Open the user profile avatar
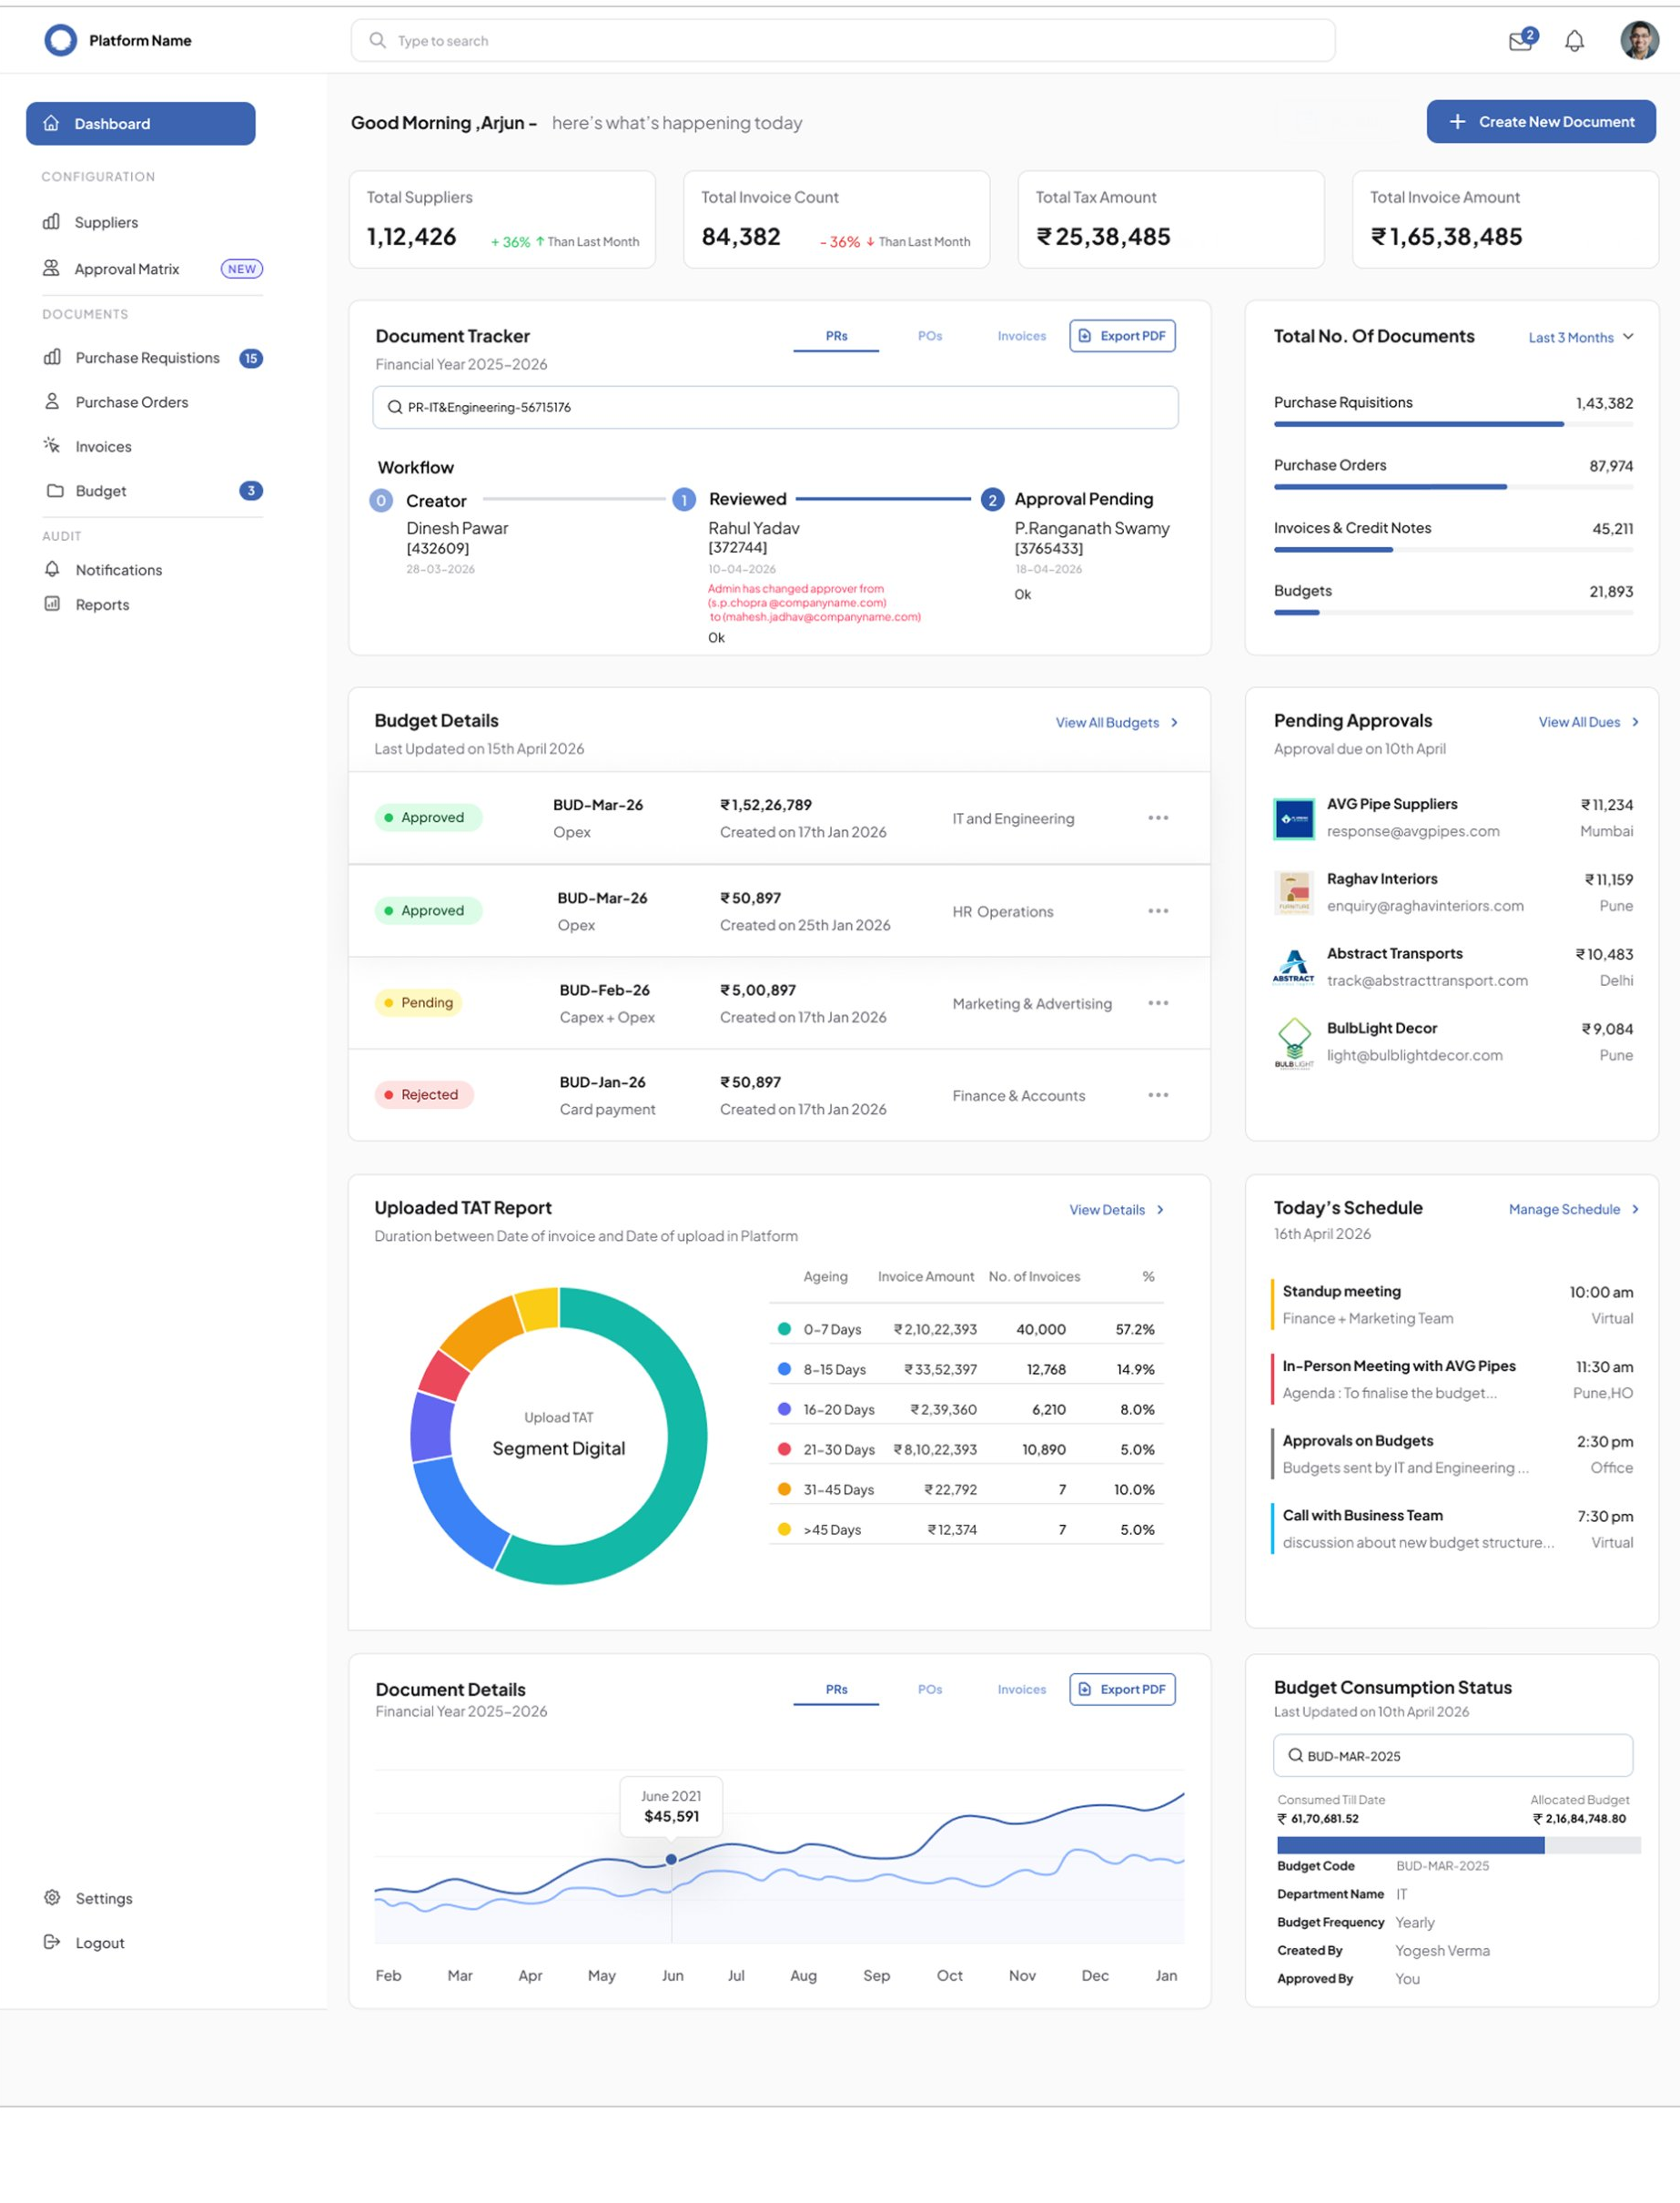Viewport: 1680px width, 2203px height. pos(1639,41)
